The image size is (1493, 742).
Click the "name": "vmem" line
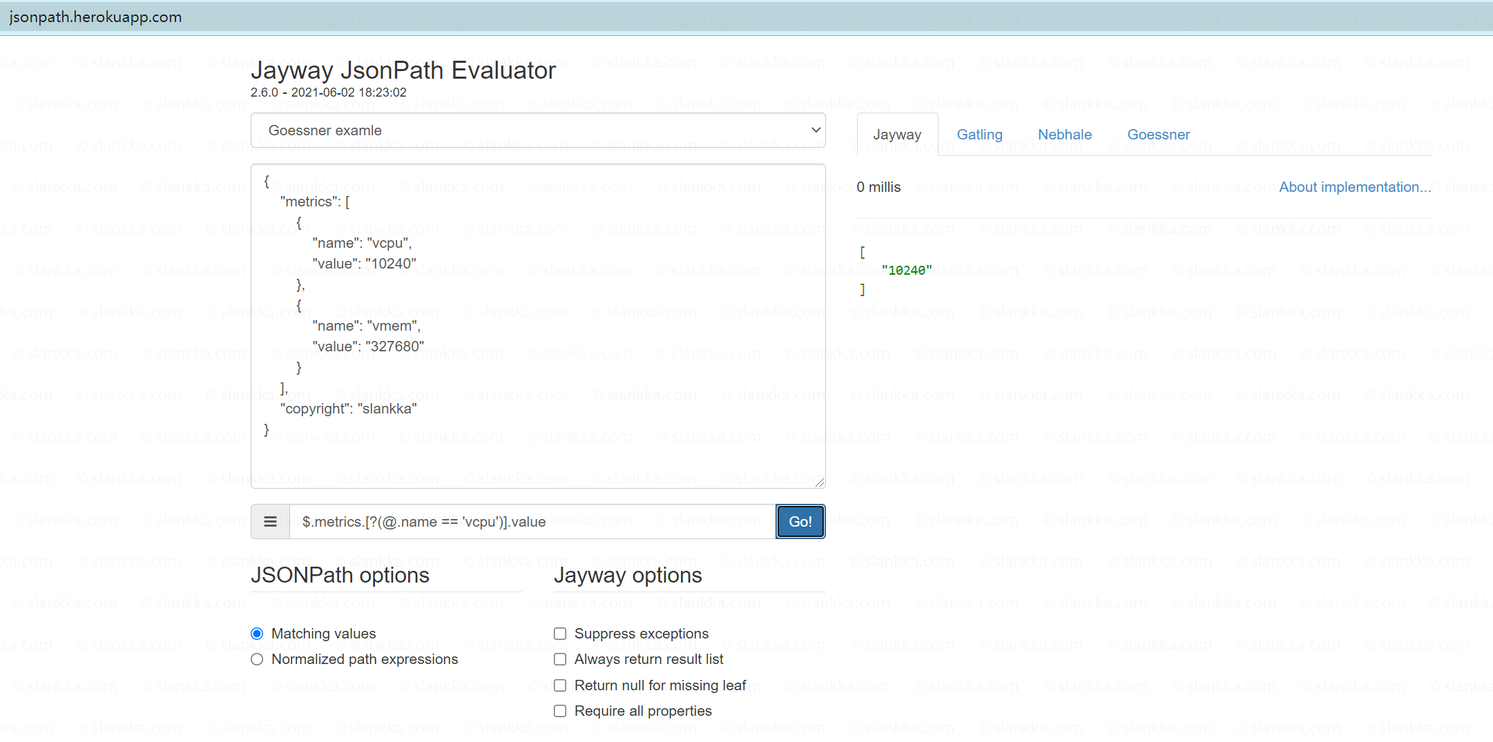click(x=366, y=326)
